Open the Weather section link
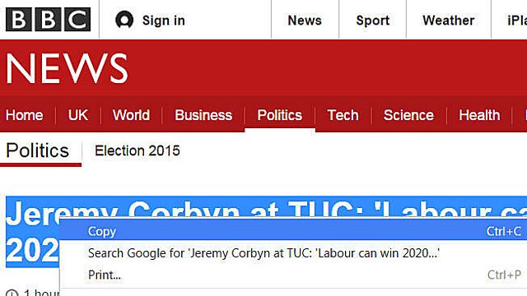Screen dimensions: 527x296 point(448,20)
